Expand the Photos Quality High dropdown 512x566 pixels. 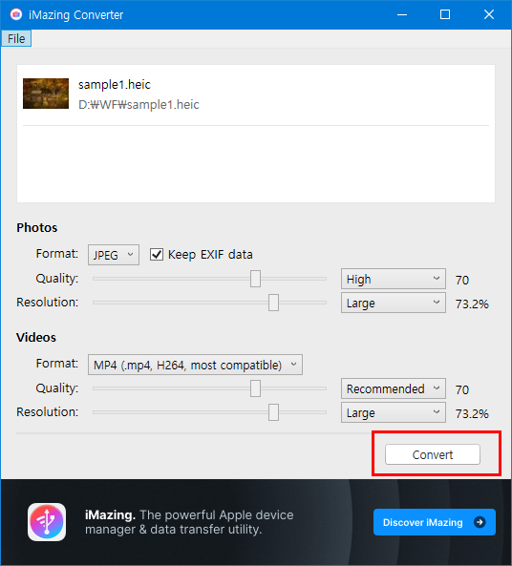click(394, 279)
